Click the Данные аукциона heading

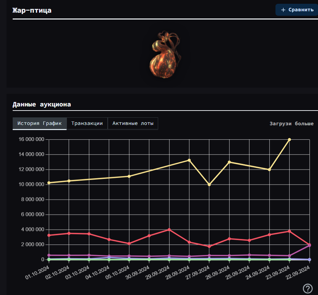(42, 104)
